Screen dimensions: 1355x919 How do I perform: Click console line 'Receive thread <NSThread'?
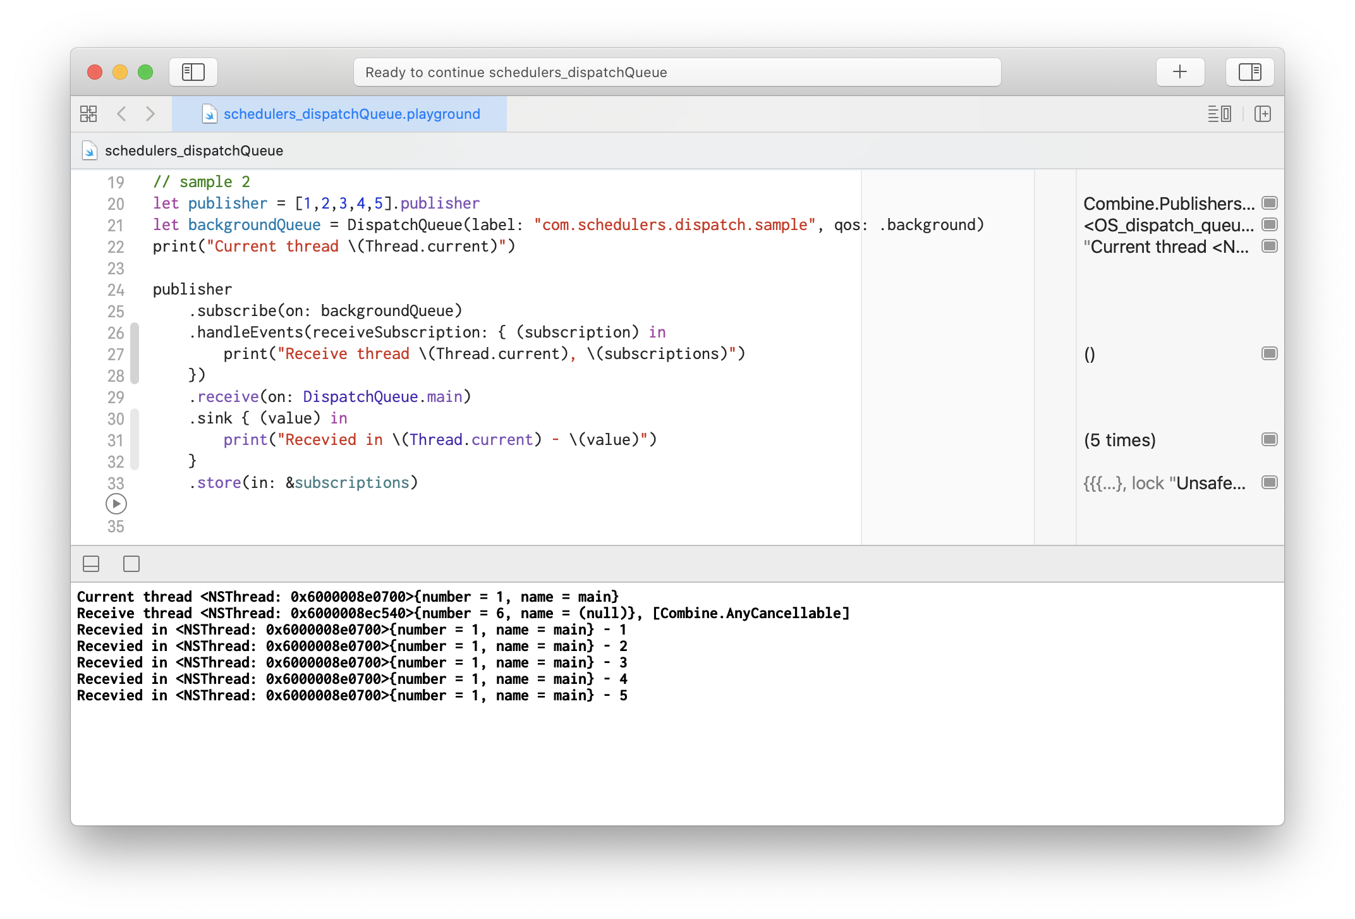463,613
